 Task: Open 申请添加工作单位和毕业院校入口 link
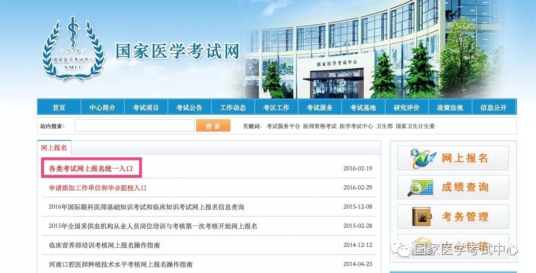(x=98, y=188)
